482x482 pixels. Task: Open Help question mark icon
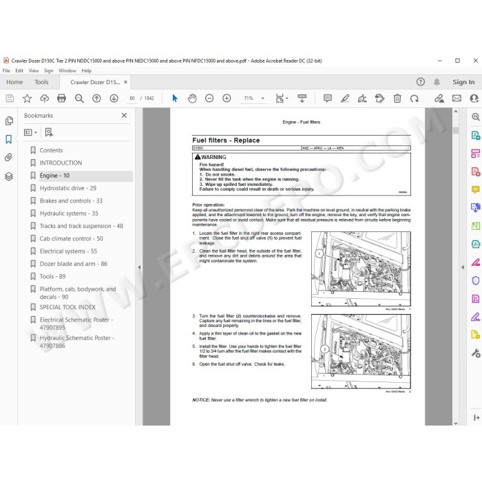421,82
